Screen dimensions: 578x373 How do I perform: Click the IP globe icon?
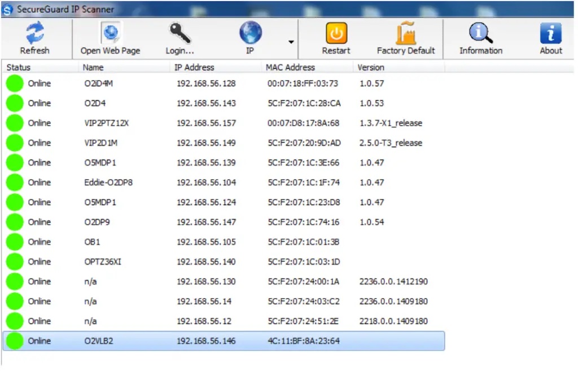(x=250, y=32)
